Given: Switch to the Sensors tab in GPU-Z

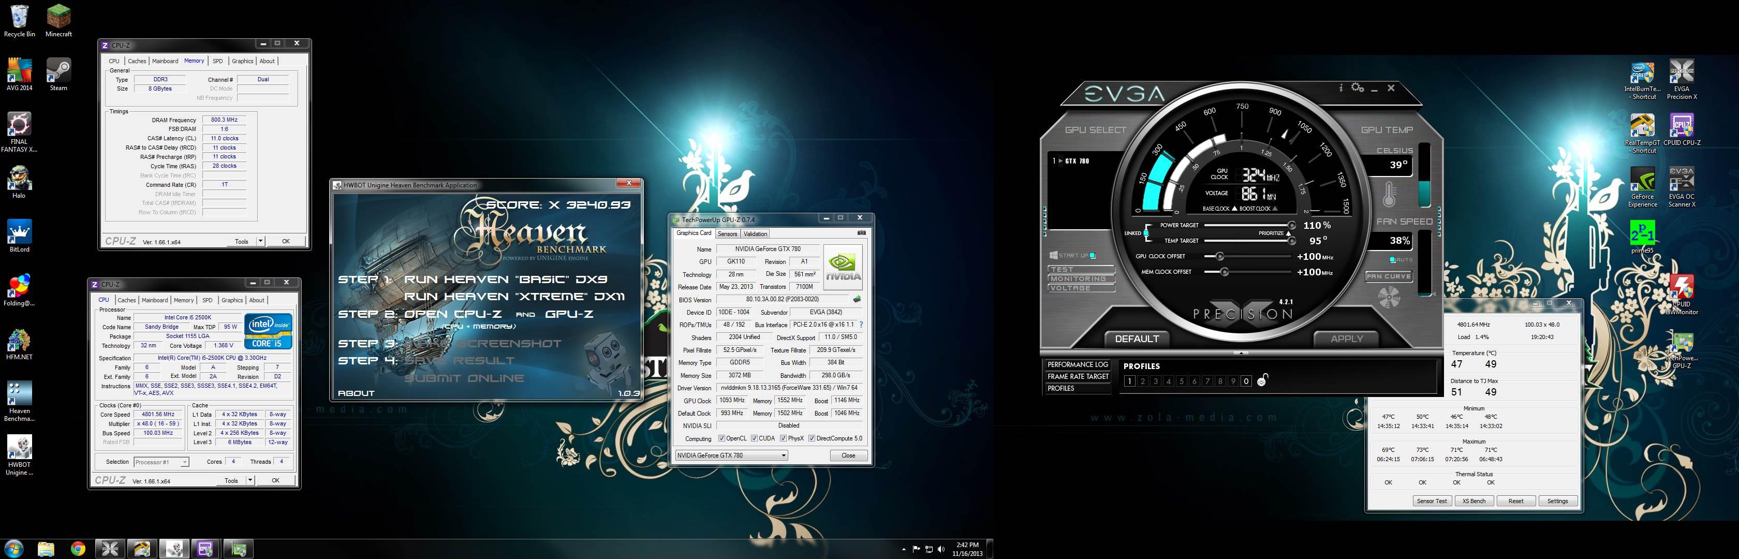Looking at the screenshot, I should (x=727, y=233).
